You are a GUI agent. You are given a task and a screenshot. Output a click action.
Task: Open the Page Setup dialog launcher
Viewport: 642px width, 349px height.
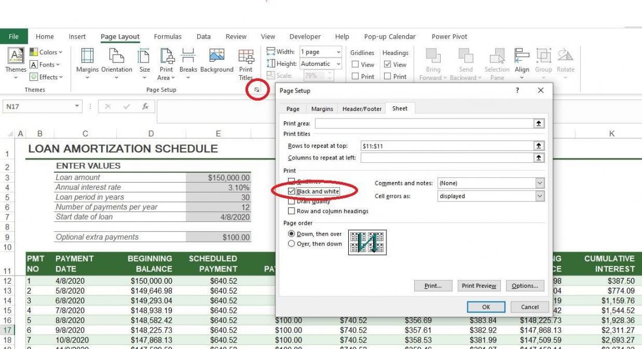257,91
